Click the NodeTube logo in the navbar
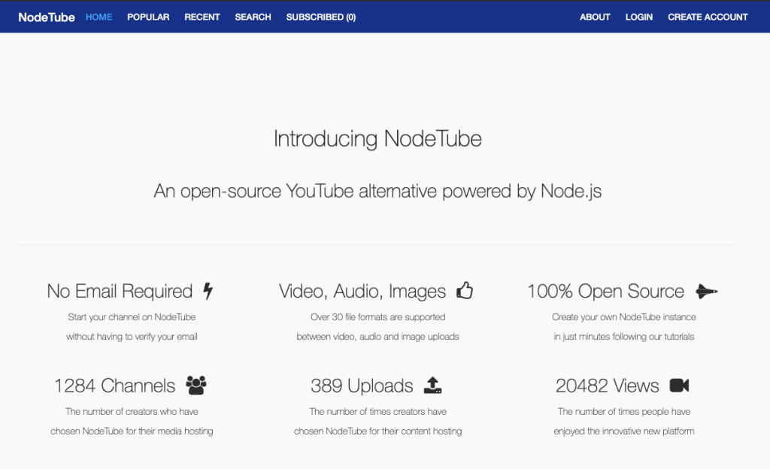The image size is (770, 469). pos(47,17)
